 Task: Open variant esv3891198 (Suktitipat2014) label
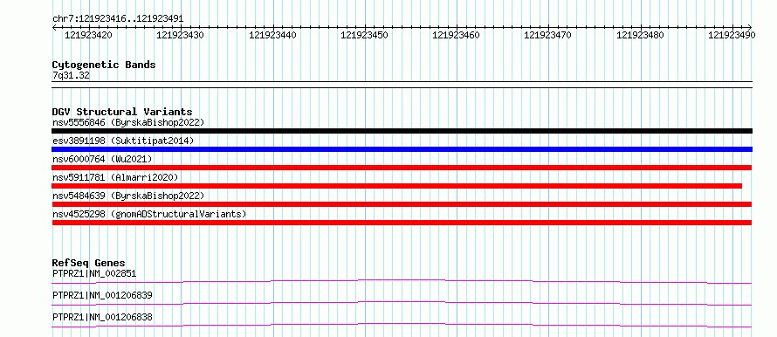click(123, 141)
